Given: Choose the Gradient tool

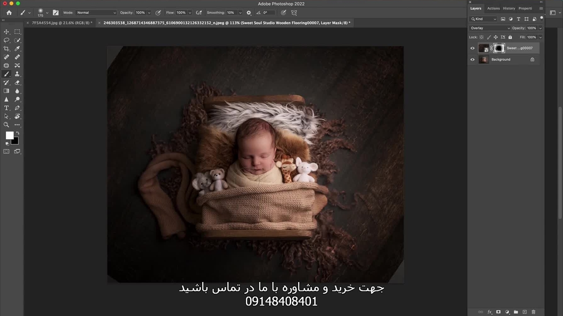Looking at the screenshot, I should (7, 91).
